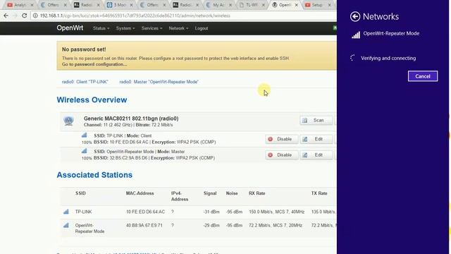Click the -31 dBm signal value
451x254 pixels.
pyautogui.click(x=211, y=212)
